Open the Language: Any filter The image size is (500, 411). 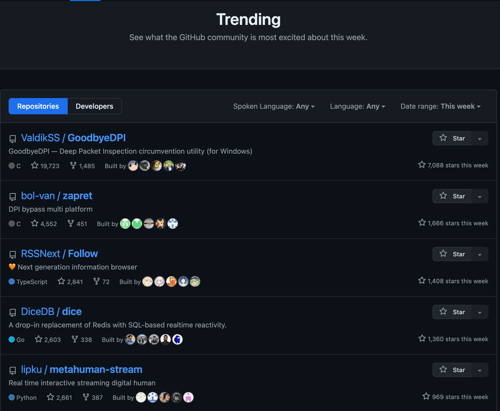coord(358,106)
